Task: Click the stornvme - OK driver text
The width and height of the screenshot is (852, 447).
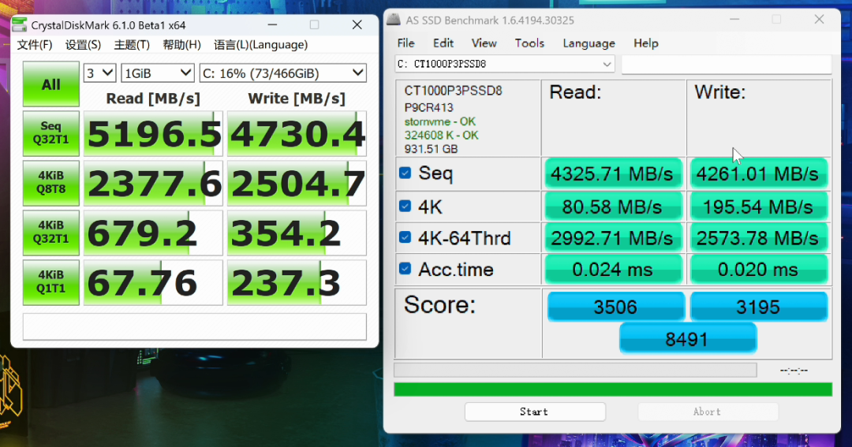Action: 439,121
